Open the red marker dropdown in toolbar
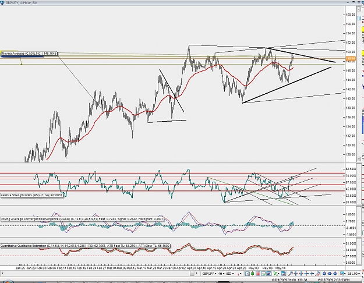364x283 pixels. [240, 274]
